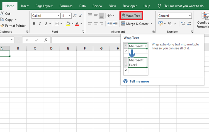Open the View tab
The width and height of the screenshot is (209, 132).
tap(113, 6)
